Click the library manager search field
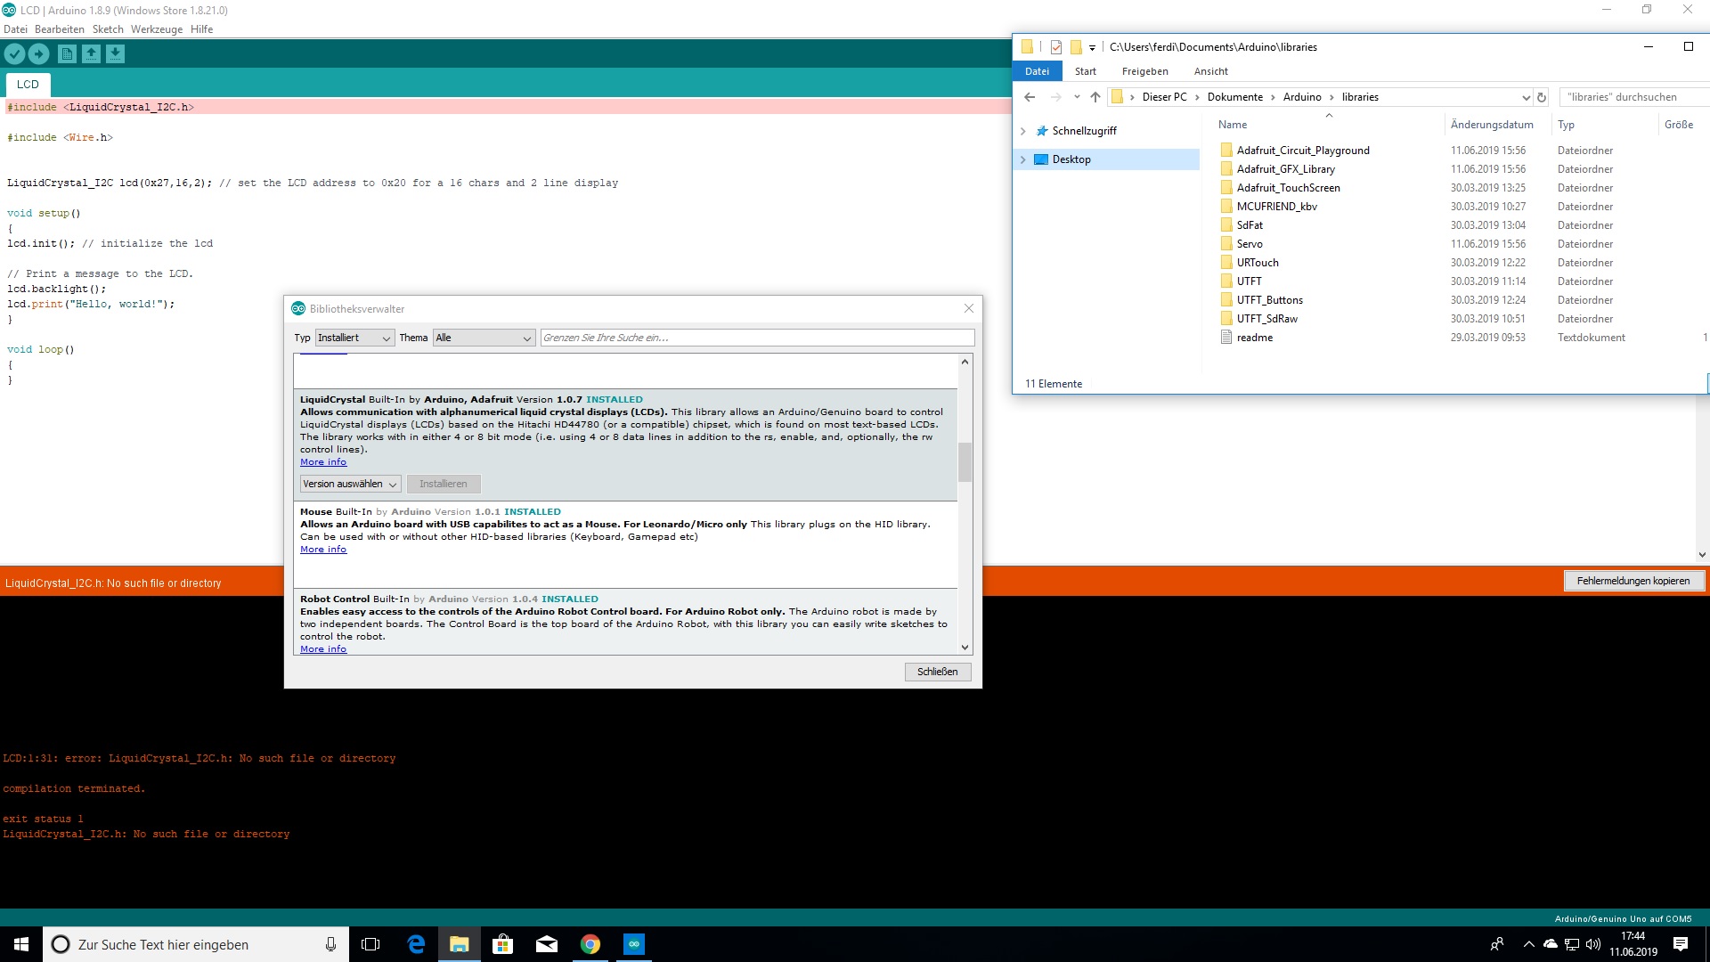The image size is (1710, 962). pyautogui.click(x=757, y=338)
